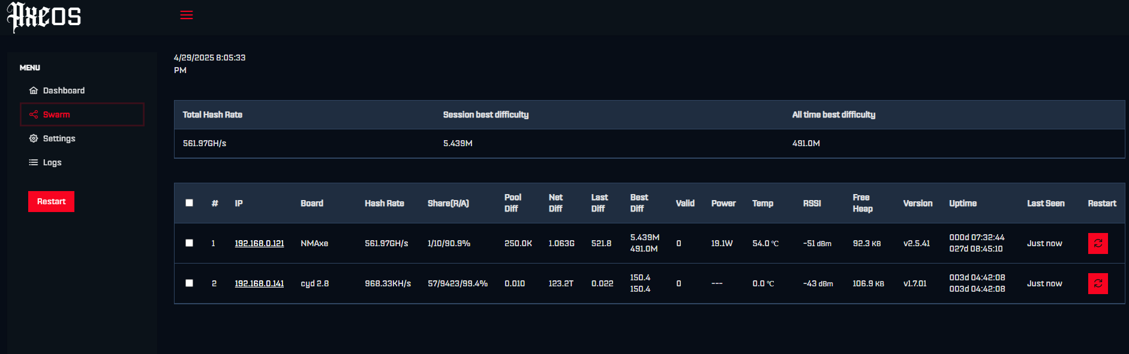Image resolution: width=1129 pixels, height=354 pixels.
Task: Tick the checkbox for device 192.168.0.141
Action: 189,283
